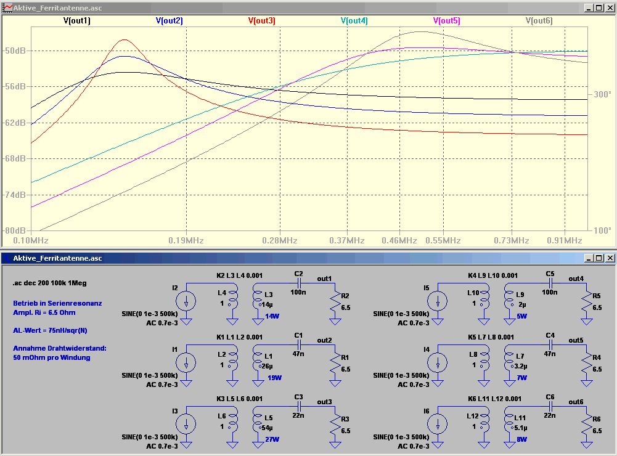Click the .ac dec 200 100k 1Meg directive
The image size is (617, 456).
pos(49,283)
